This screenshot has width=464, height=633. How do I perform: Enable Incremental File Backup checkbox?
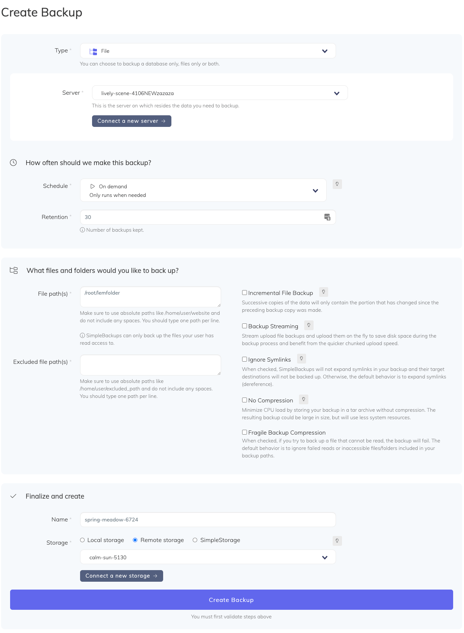coord(244,293)
